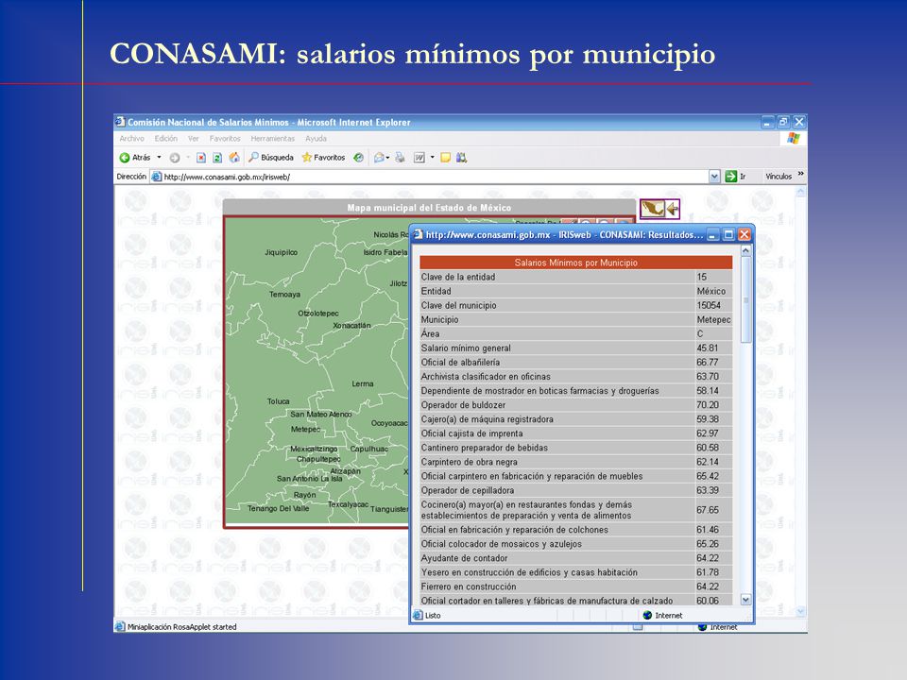Edit the page with the Word icon
This screenshot has width=907, height=680.
(419, 158)
